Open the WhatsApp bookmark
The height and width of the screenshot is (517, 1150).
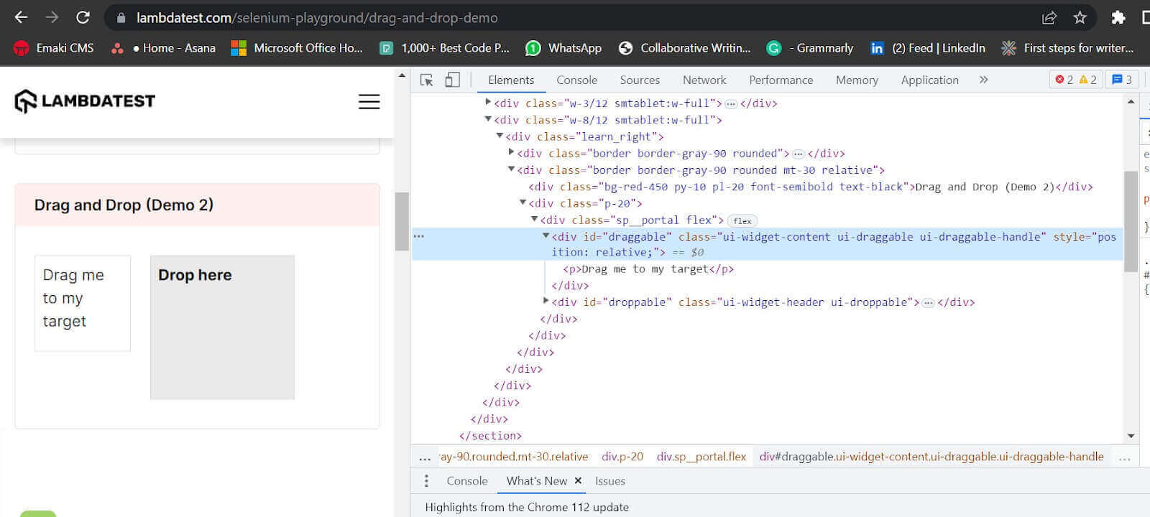[563, 48]
